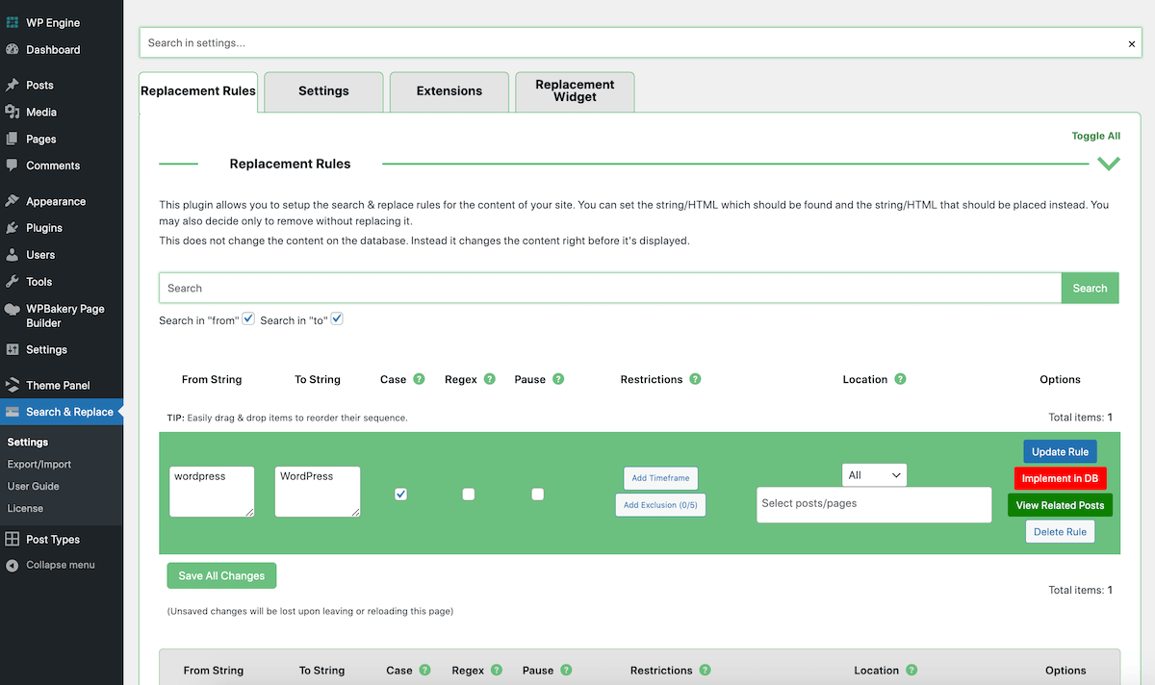Click the Collapse menu arrow icon

(x=12, y=565)
